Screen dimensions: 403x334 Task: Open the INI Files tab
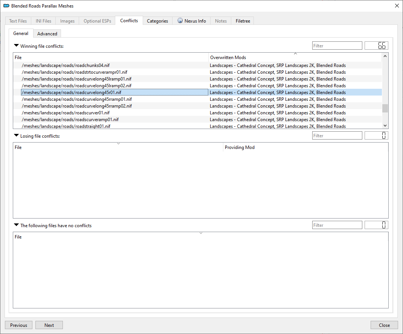[x=43, y=21]
